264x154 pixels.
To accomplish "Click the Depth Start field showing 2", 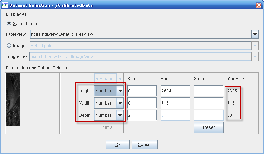I will [x=142, y=115].
